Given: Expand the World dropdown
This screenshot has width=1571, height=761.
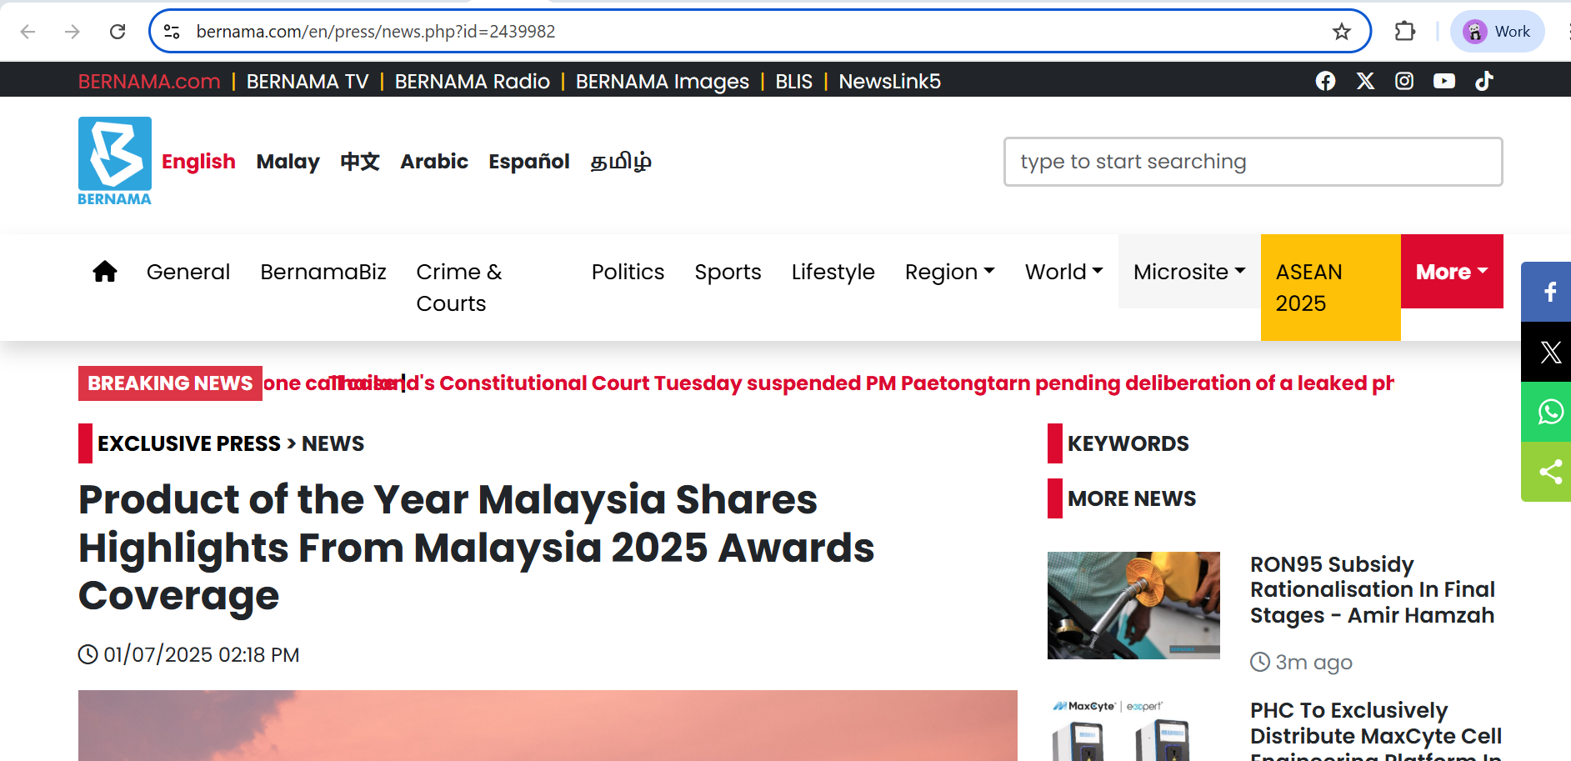Looking at the screenshot, I should 1064,272.
